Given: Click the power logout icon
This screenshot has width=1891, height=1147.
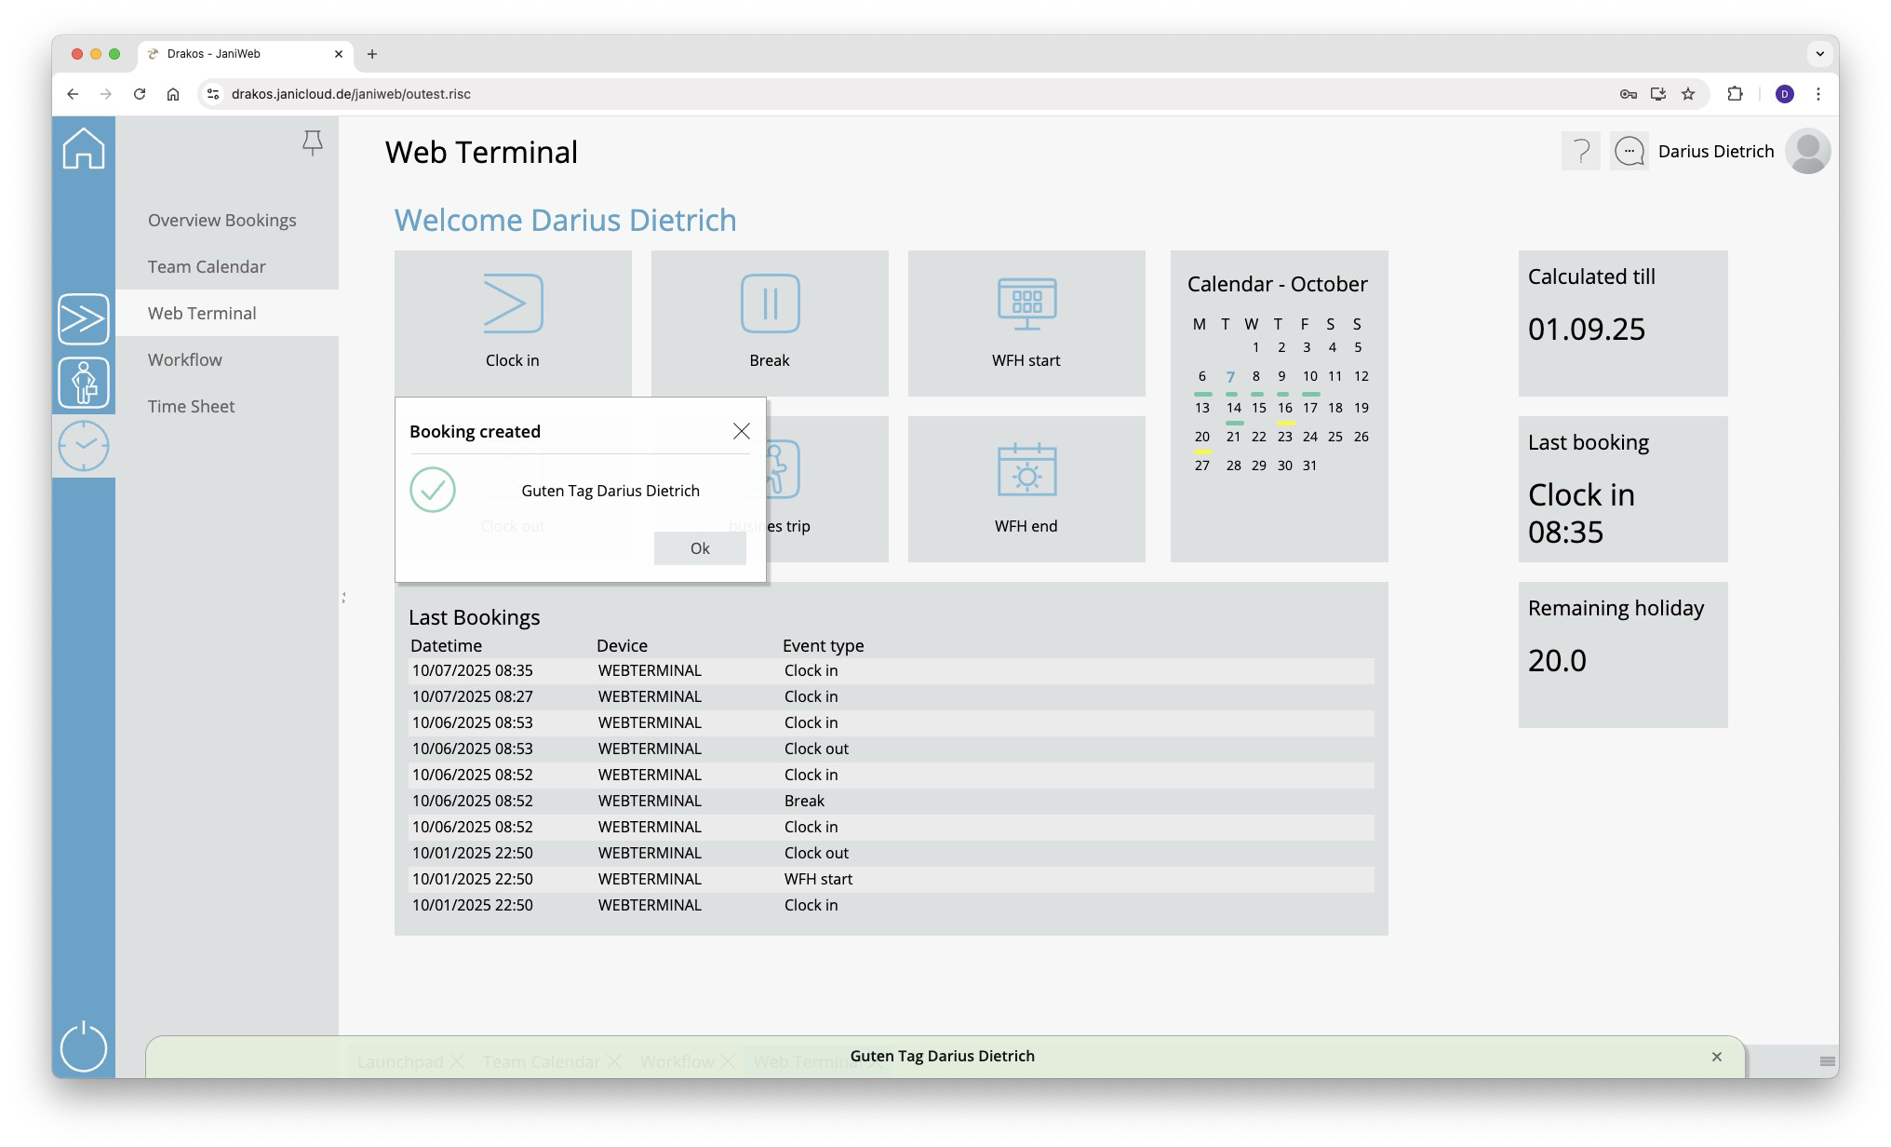Looking at the screenshot, I should (x=84, y=1046).
